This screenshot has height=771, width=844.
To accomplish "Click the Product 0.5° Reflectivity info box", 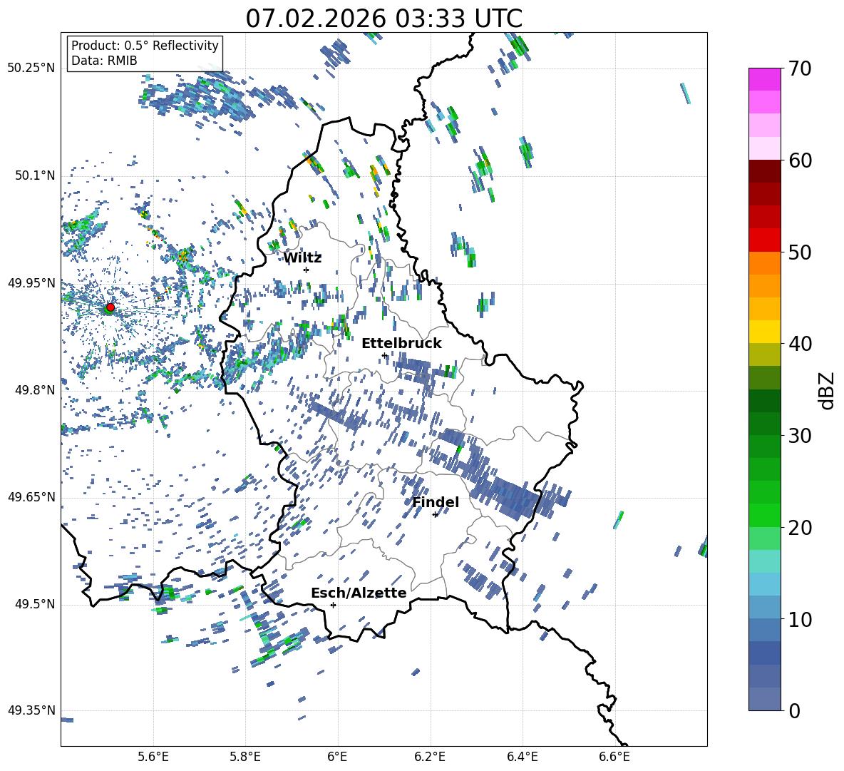I will coord(145,53).
